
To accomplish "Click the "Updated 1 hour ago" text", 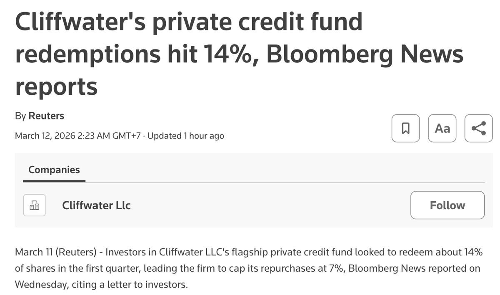I will (186, 136).
